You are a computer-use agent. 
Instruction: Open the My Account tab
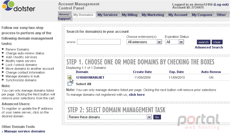tap(178, 15)
